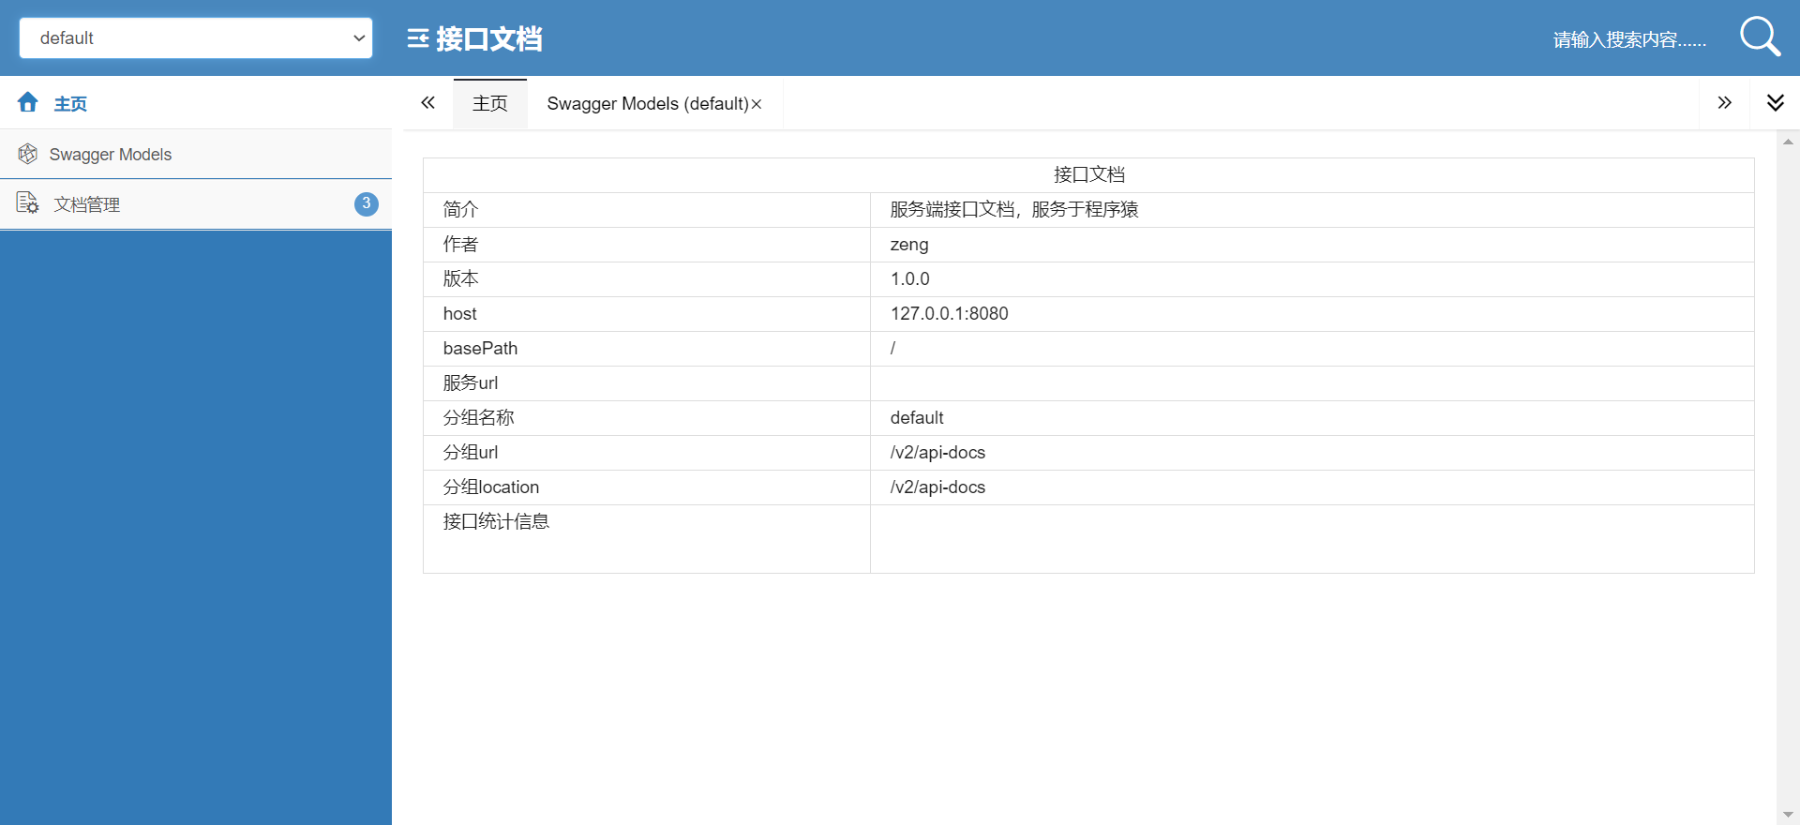Image resolution: width=1800 pixels, height=825 pixels.
Task: Click the author value zeng
Action: [x=909, y=245]
